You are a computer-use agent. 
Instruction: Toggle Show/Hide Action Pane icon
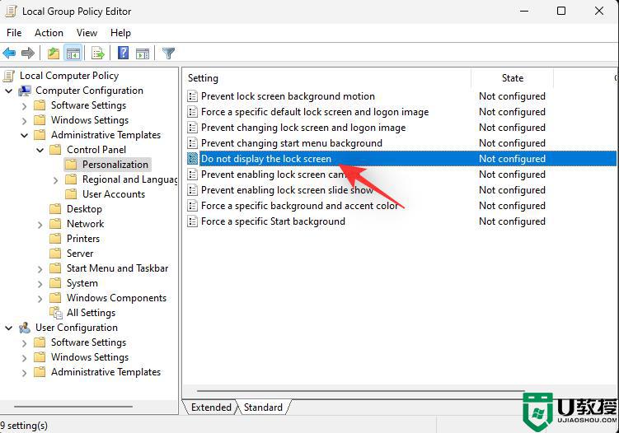143,54
